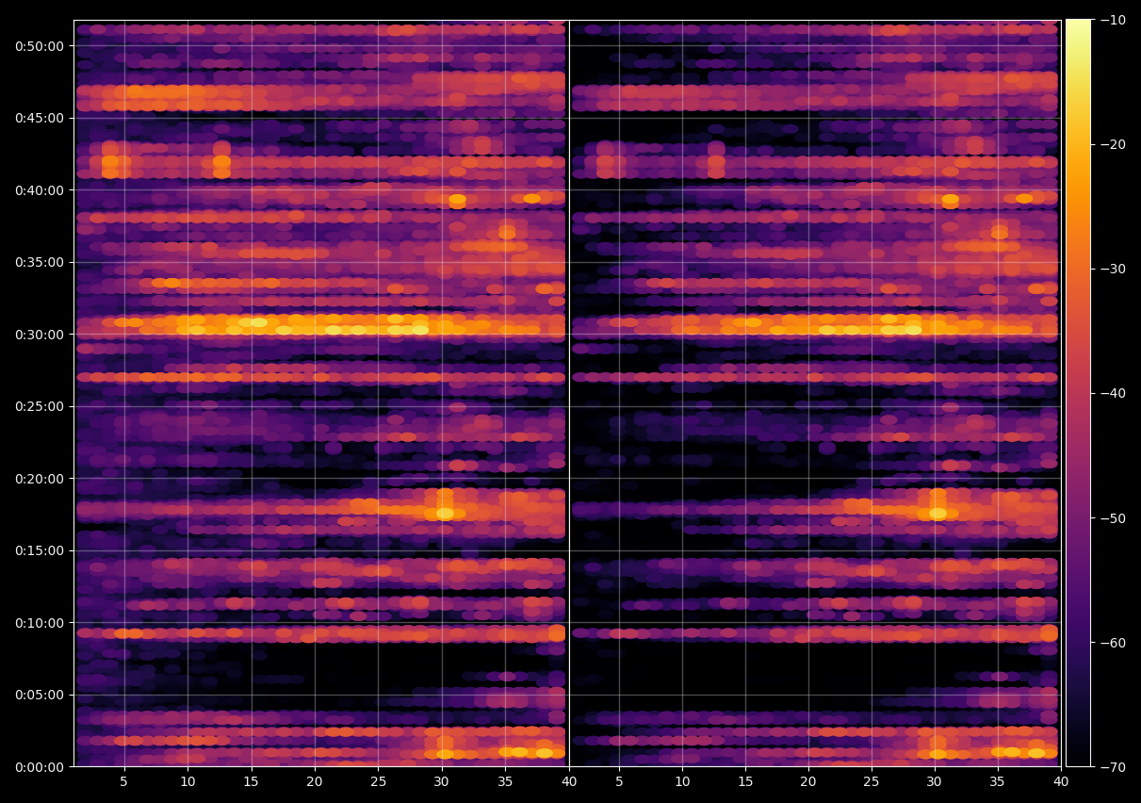This screenshot has height=803, width=1141.
Task: Click x-axis label 5 under right heatmap
Action: pyautogui.click(x=619, y=782)
